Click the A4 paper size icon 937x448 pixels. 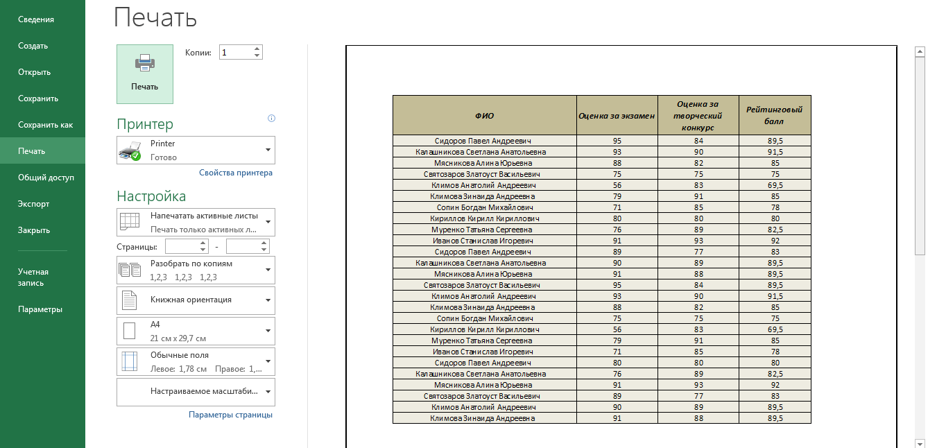130,331
